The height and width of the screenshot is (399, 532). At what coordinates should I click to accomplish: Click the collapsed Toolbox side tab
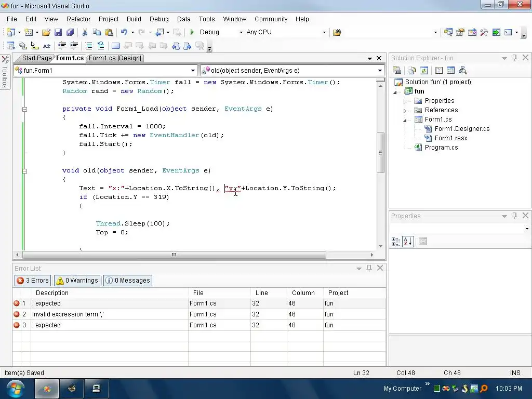click(5, 72)
